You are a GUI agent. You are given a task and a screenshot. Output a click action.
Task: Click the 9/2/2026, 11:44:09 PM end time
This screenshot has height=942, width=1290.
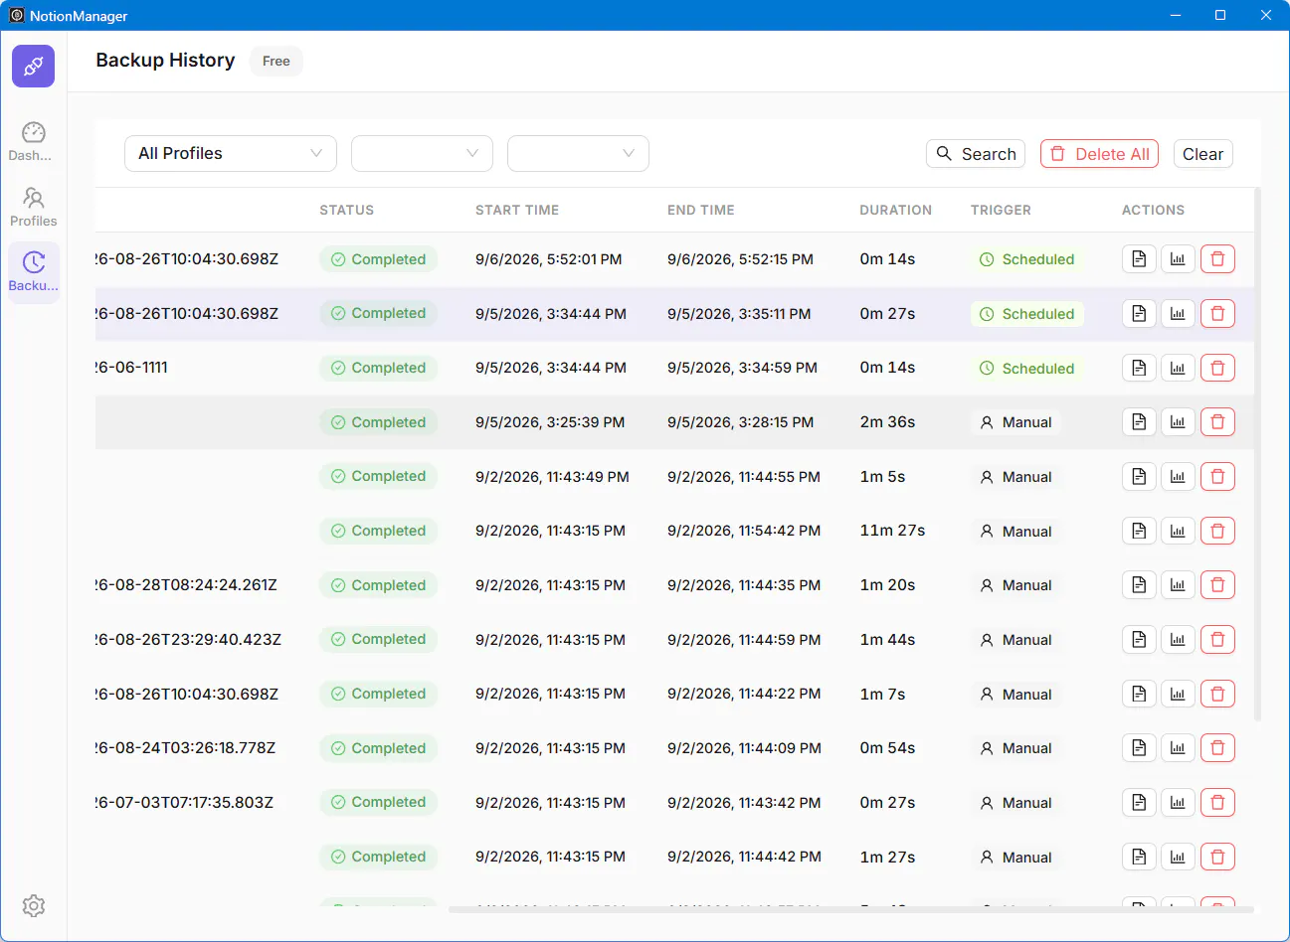(744, 748)
